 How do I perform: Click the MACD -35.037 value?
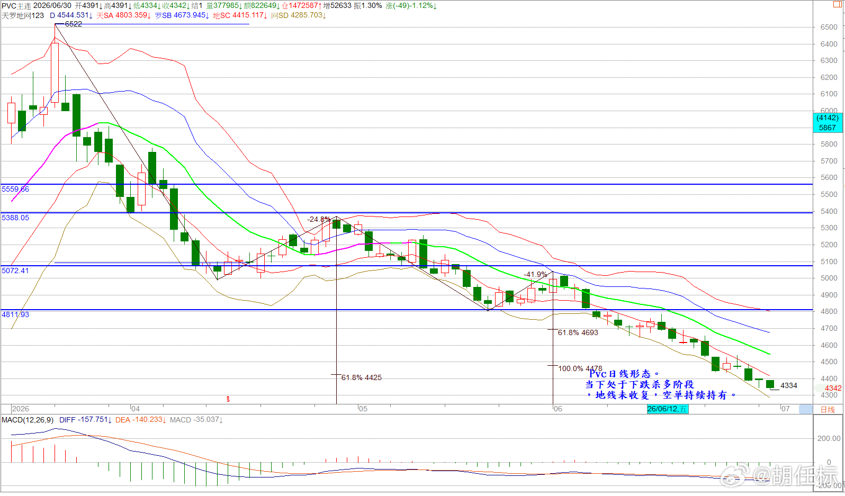(196, 420)
